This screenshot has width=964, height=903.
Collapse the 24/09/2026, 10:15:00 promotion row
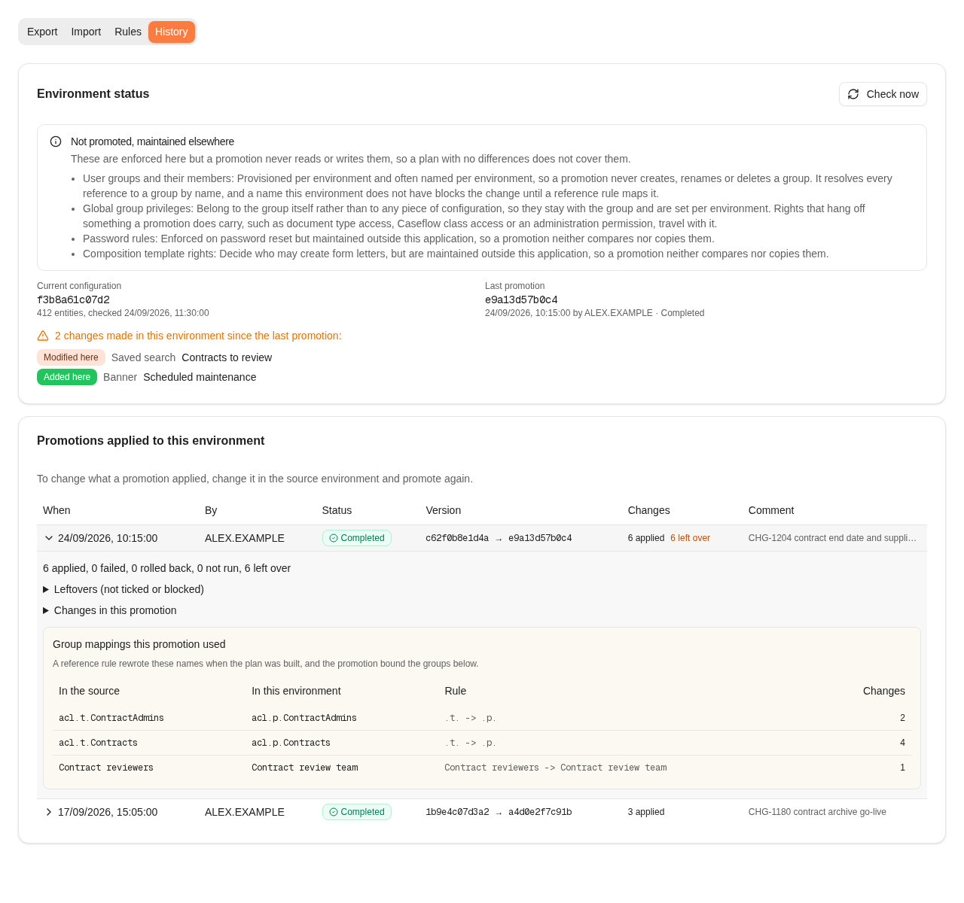coord(49,538)
